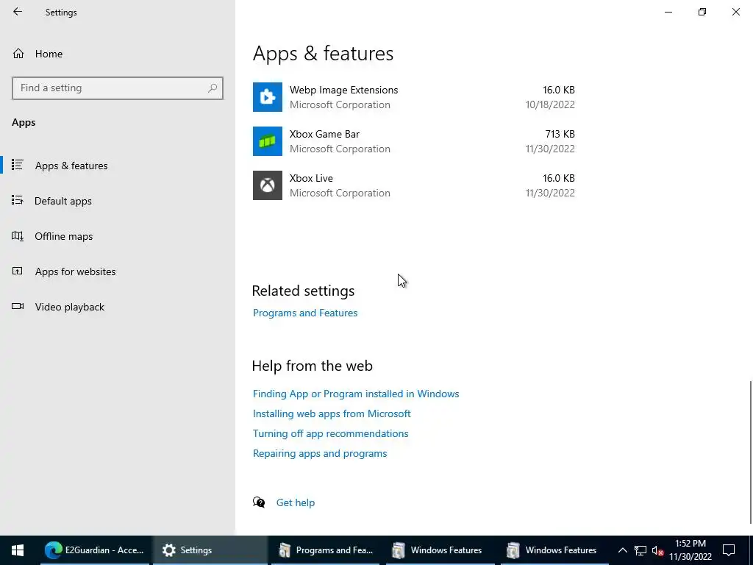This screenshot has height=565, width=753.
Task: Select the Default apps sidebar icon
Action: click(x=18, y=200)
